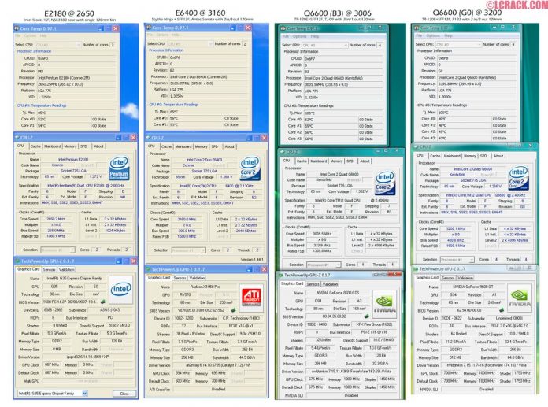Screen dimensions: 548x407
Task: Click 'NVIDIA GeForce 9600 GT' name in GPU-Z
Action: [x=472, y=287]
